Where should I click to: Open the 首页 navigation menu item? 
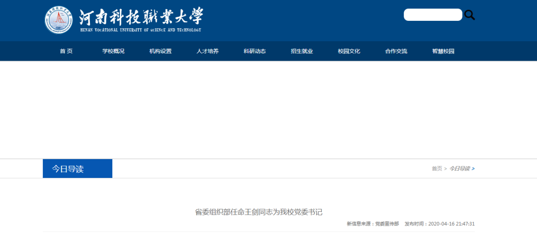[66, 51]
